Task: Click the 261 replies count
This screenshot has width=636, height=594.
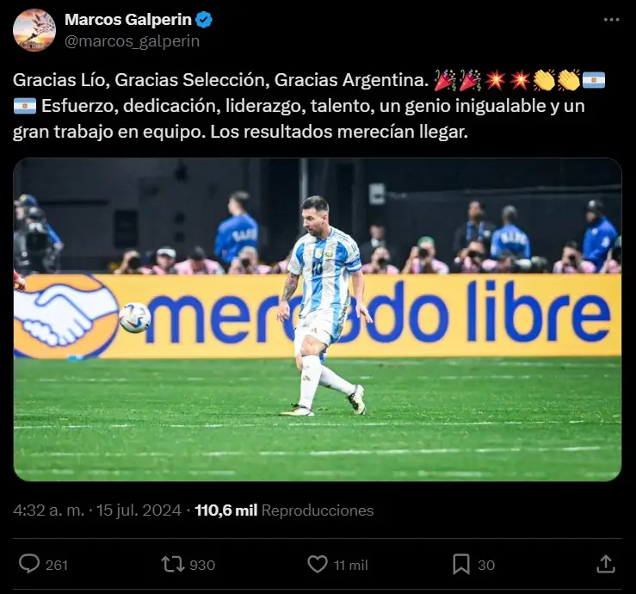Action: [57, 566]
